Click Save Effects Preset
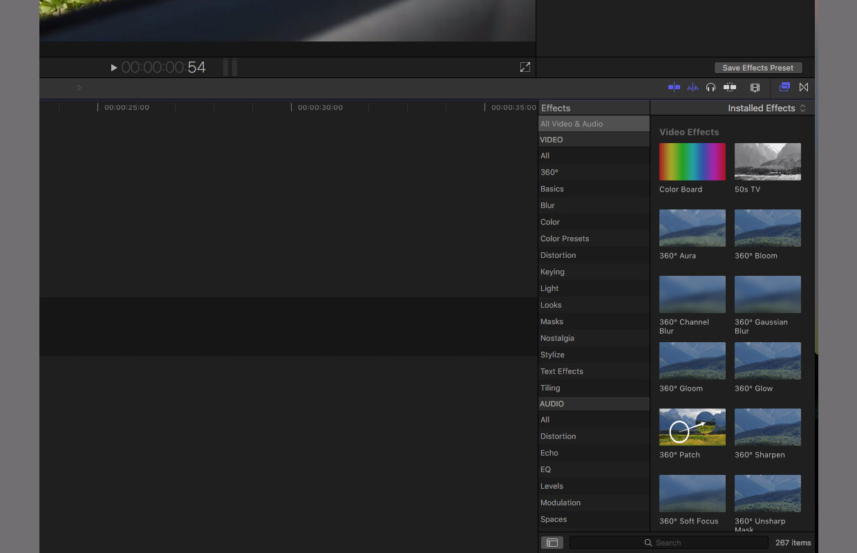Screen dimensions: 857x553 [x=758, y=67]
